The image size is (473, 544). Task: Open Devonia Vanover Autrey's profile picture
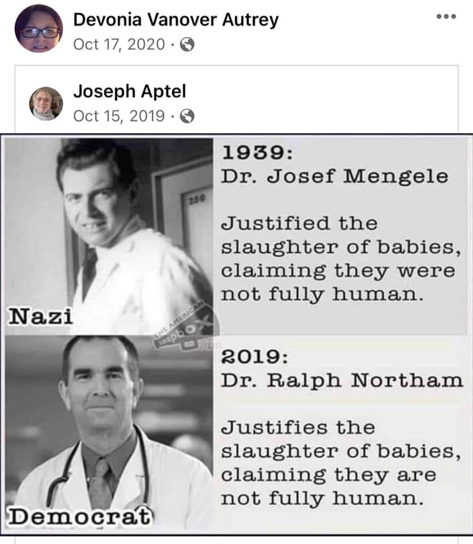38,28
